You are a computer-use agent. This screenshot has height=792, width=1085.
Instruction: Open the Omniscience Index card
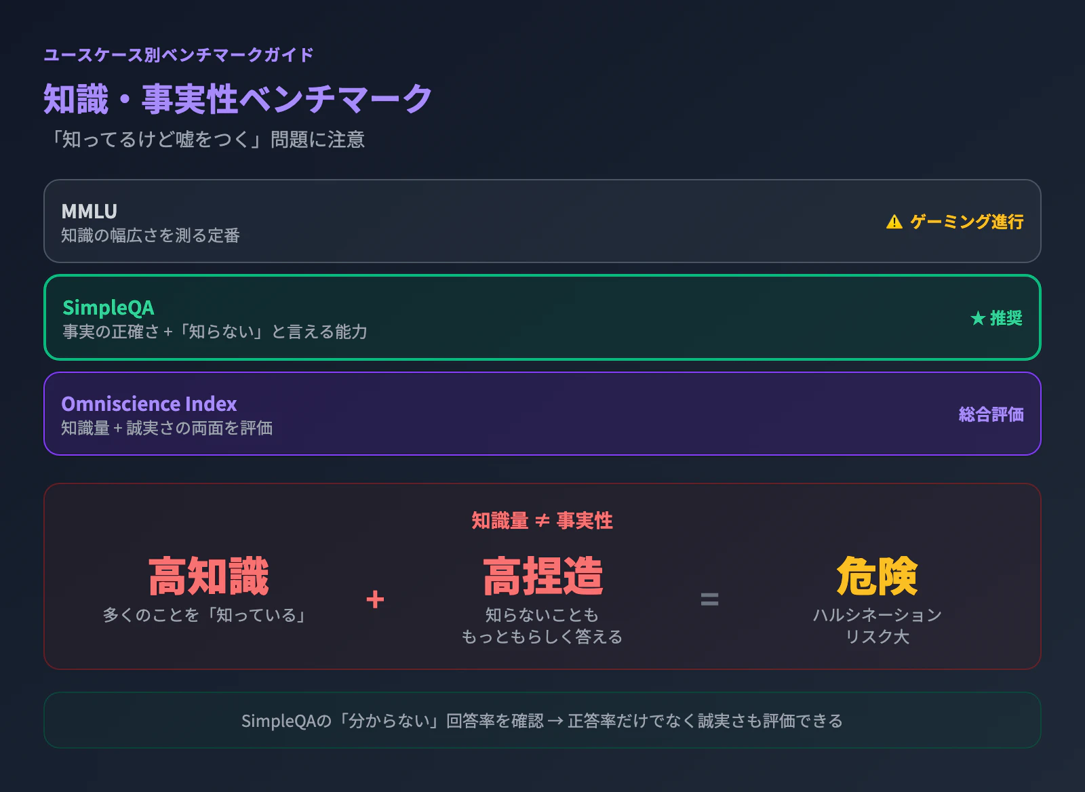click(542, 414)
